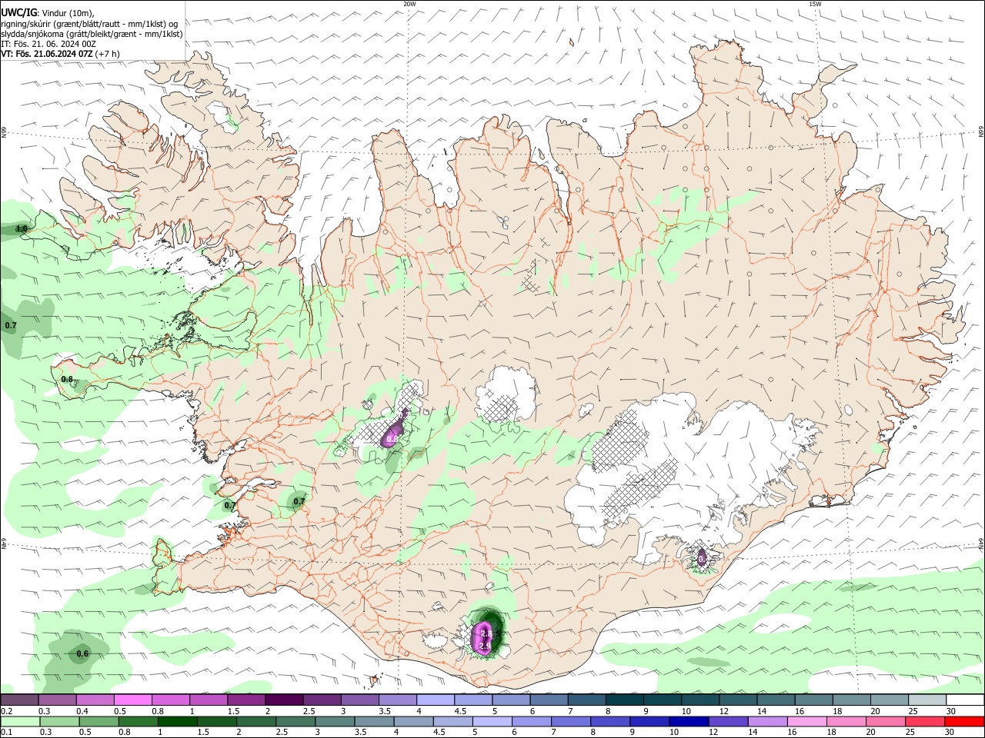Pick top scale dark teal swatch at 8
Viewport: 985px width, 738px height.
tap(624, 700)
